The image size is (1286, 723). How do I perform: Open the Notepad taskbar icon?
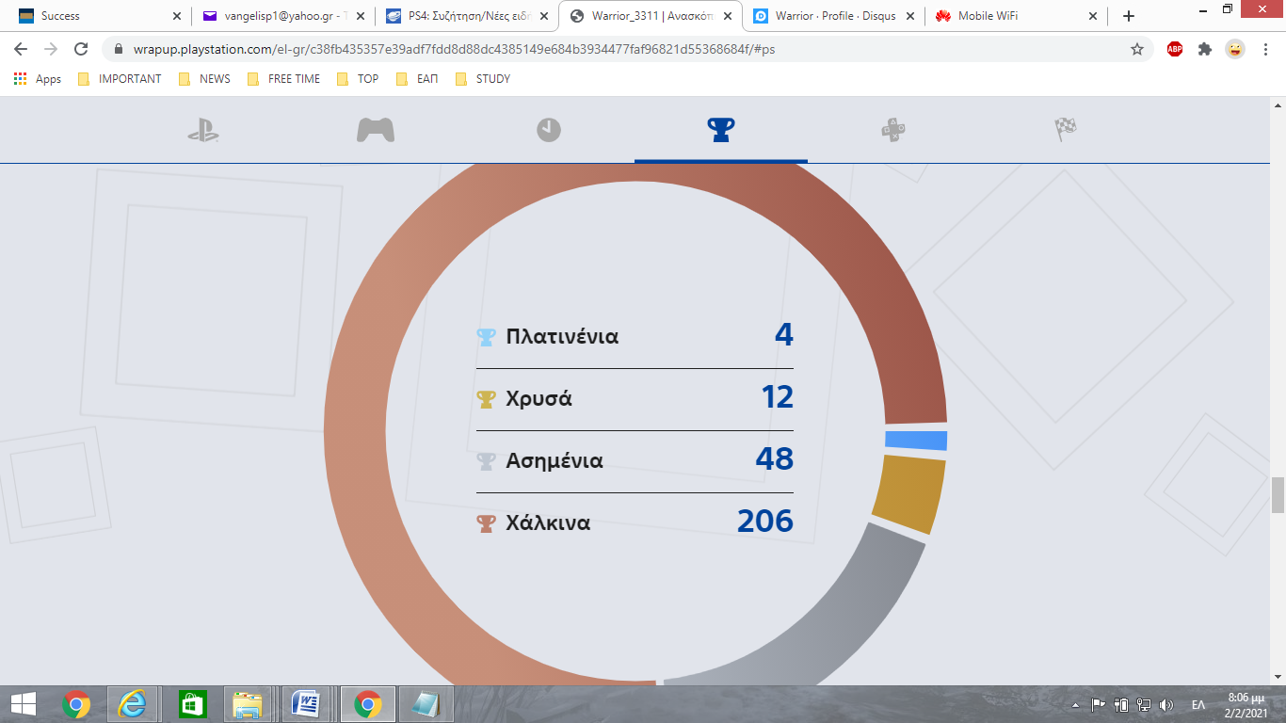(x=426, y=704)
